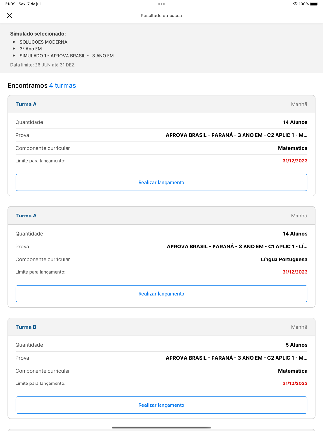Tap 'Prova' label in Língua Portuguesa card
Image resolution: width=323 pixels, height=431 pixels.
(22, 247)
